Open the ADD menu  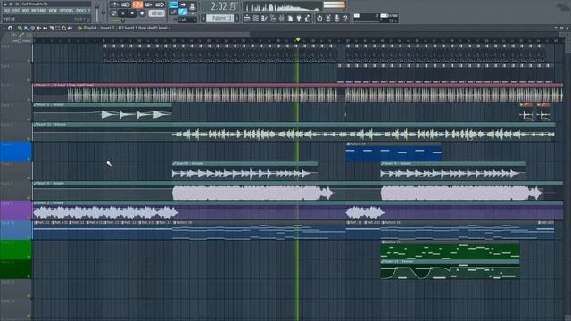click(x=25, y=11)
